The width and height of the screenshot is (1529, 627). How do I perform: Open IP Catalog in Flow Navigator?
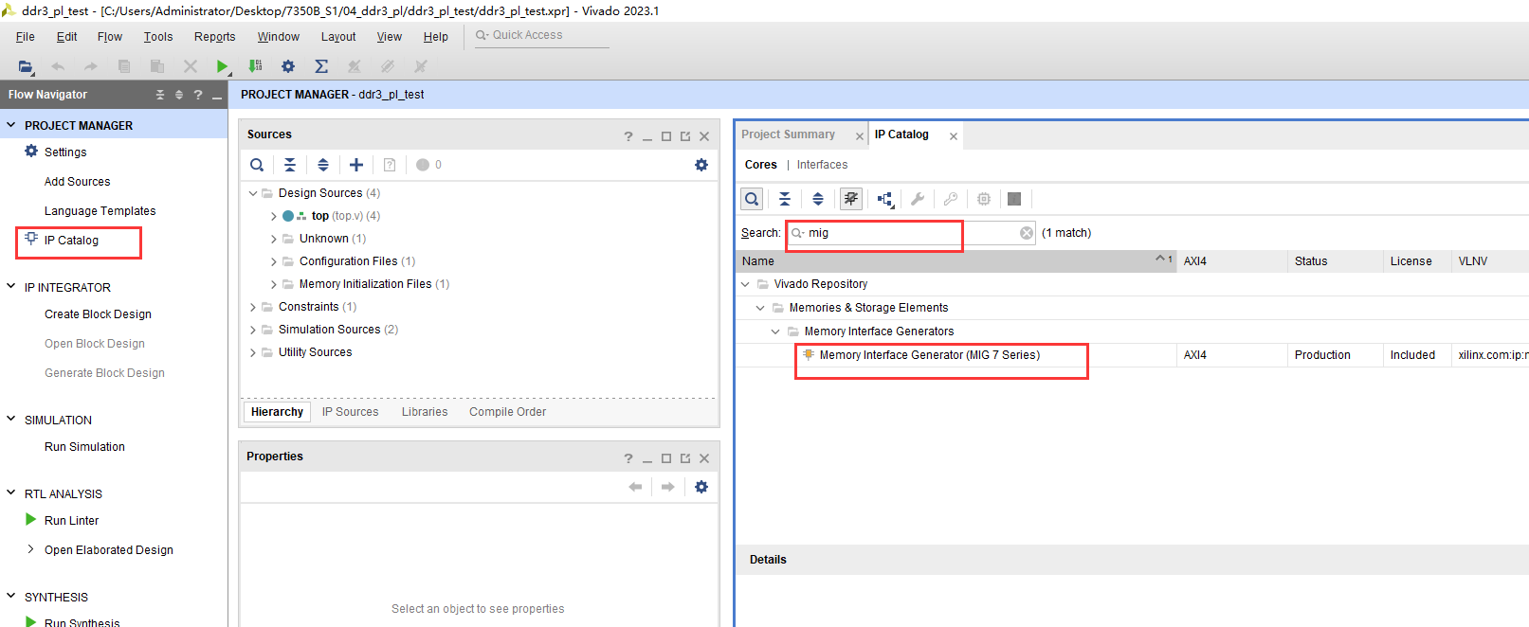[71, 241]
